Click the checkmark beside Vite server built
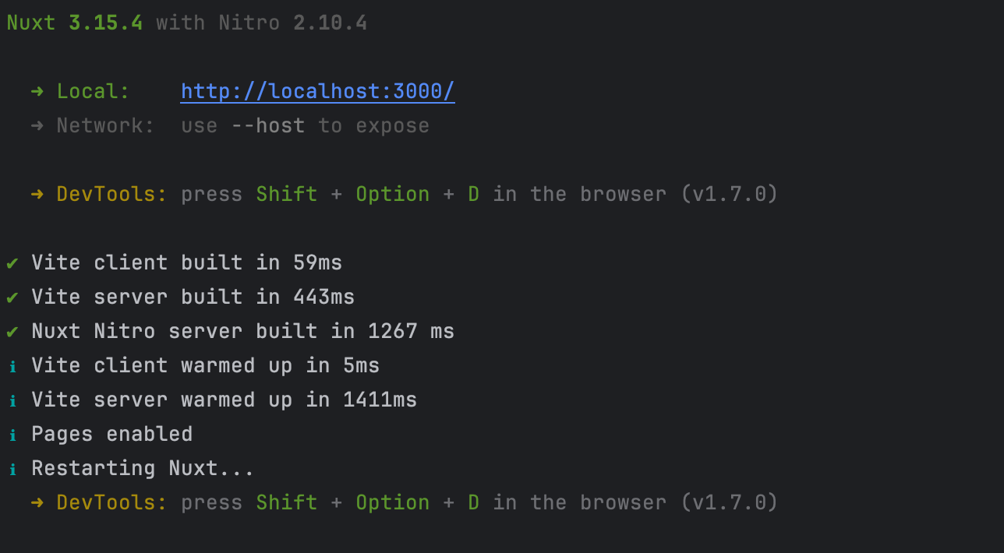The height and width of the screenshot is (553, 1004). coord(12,298)
